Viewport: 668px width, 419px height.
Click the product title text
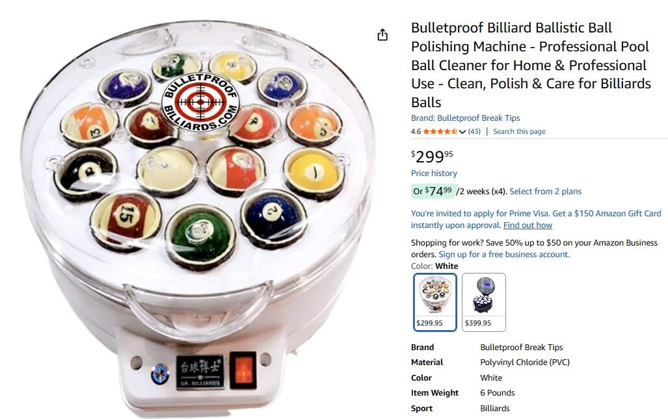pos(531,65)
